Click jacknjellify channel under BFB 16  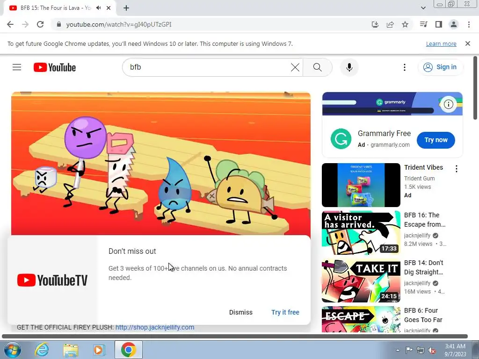click(417, 236)
